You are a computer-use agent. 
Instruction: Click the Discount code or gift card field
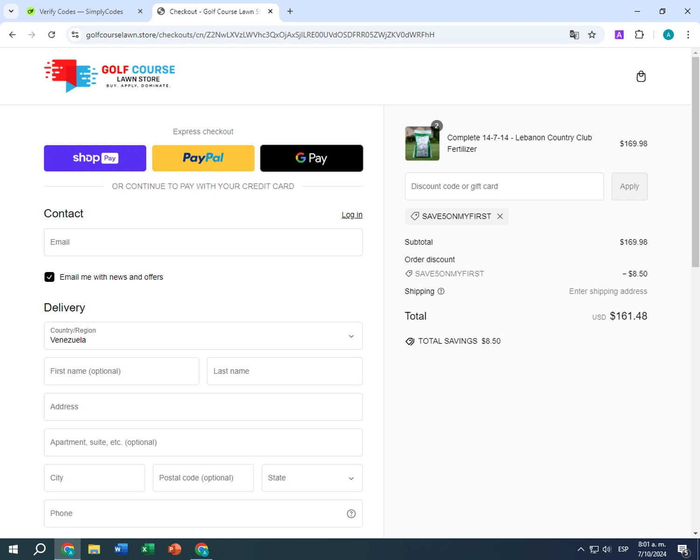(x=504, y=186)
